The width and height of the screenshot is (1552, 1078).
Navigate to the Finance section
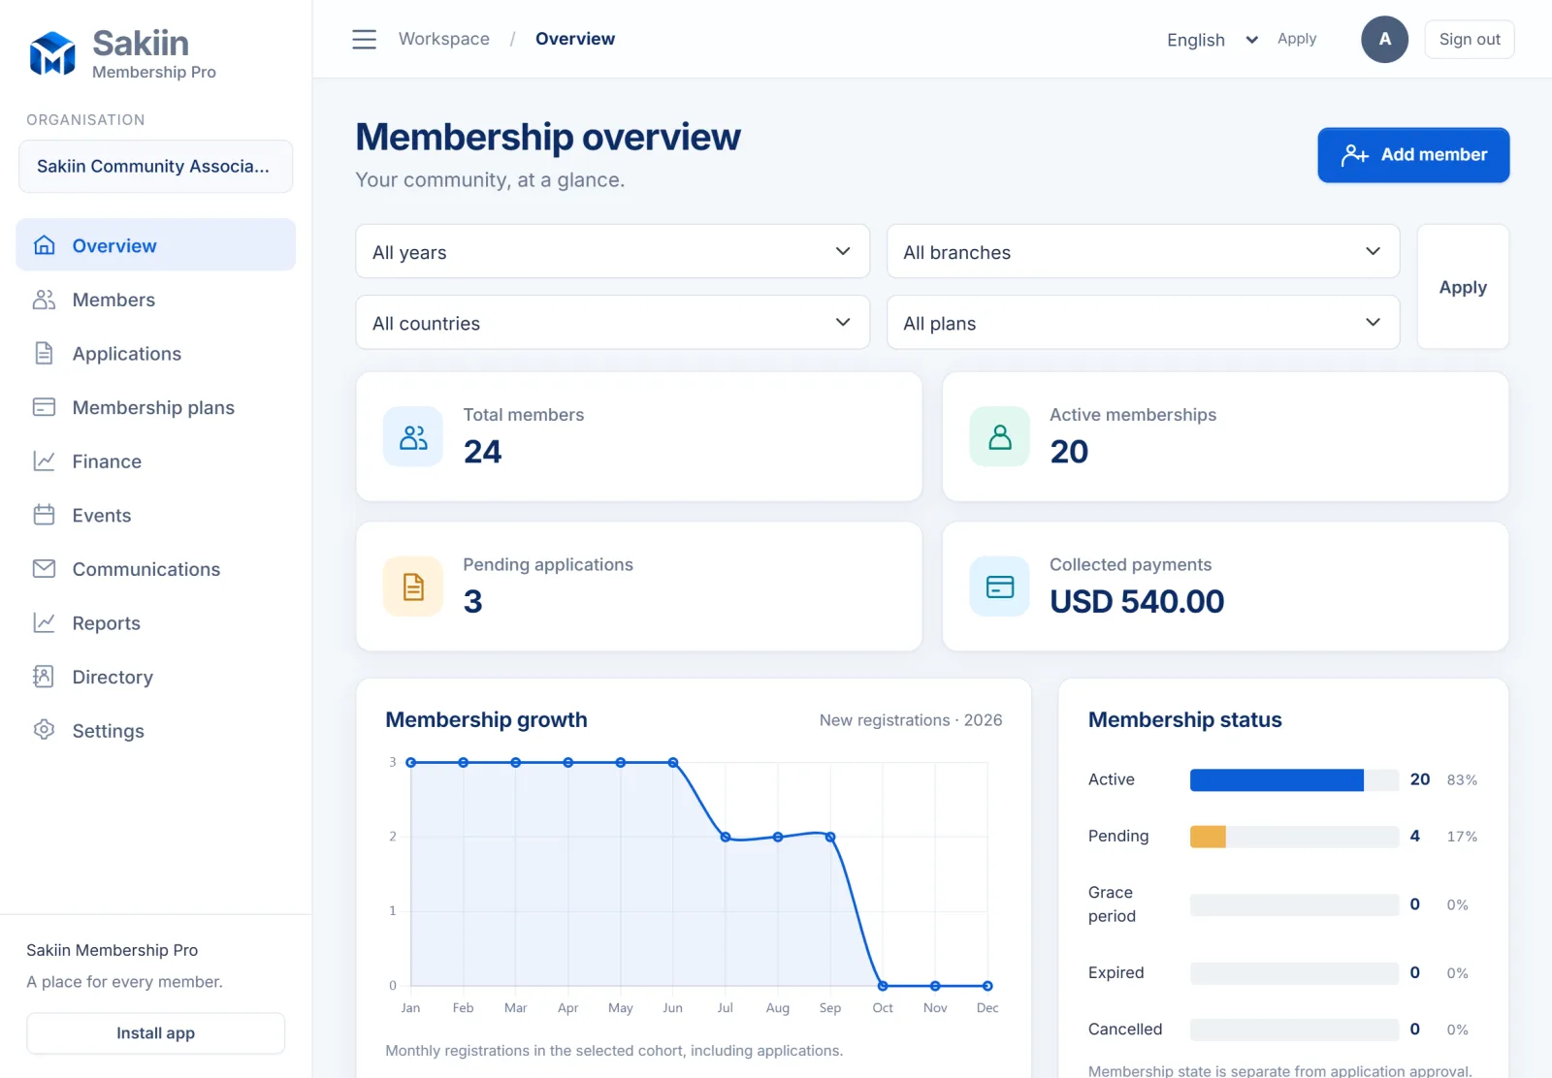pos(155,460)
